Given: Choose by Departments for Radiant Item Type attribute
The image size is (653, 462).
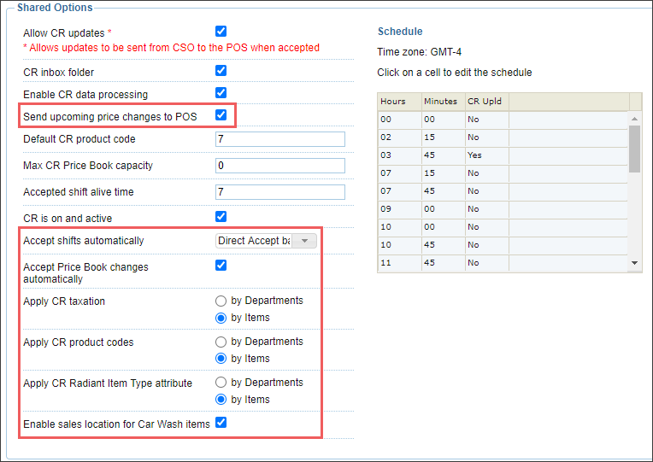Looking at the screenshot, I should click(221, 383).
